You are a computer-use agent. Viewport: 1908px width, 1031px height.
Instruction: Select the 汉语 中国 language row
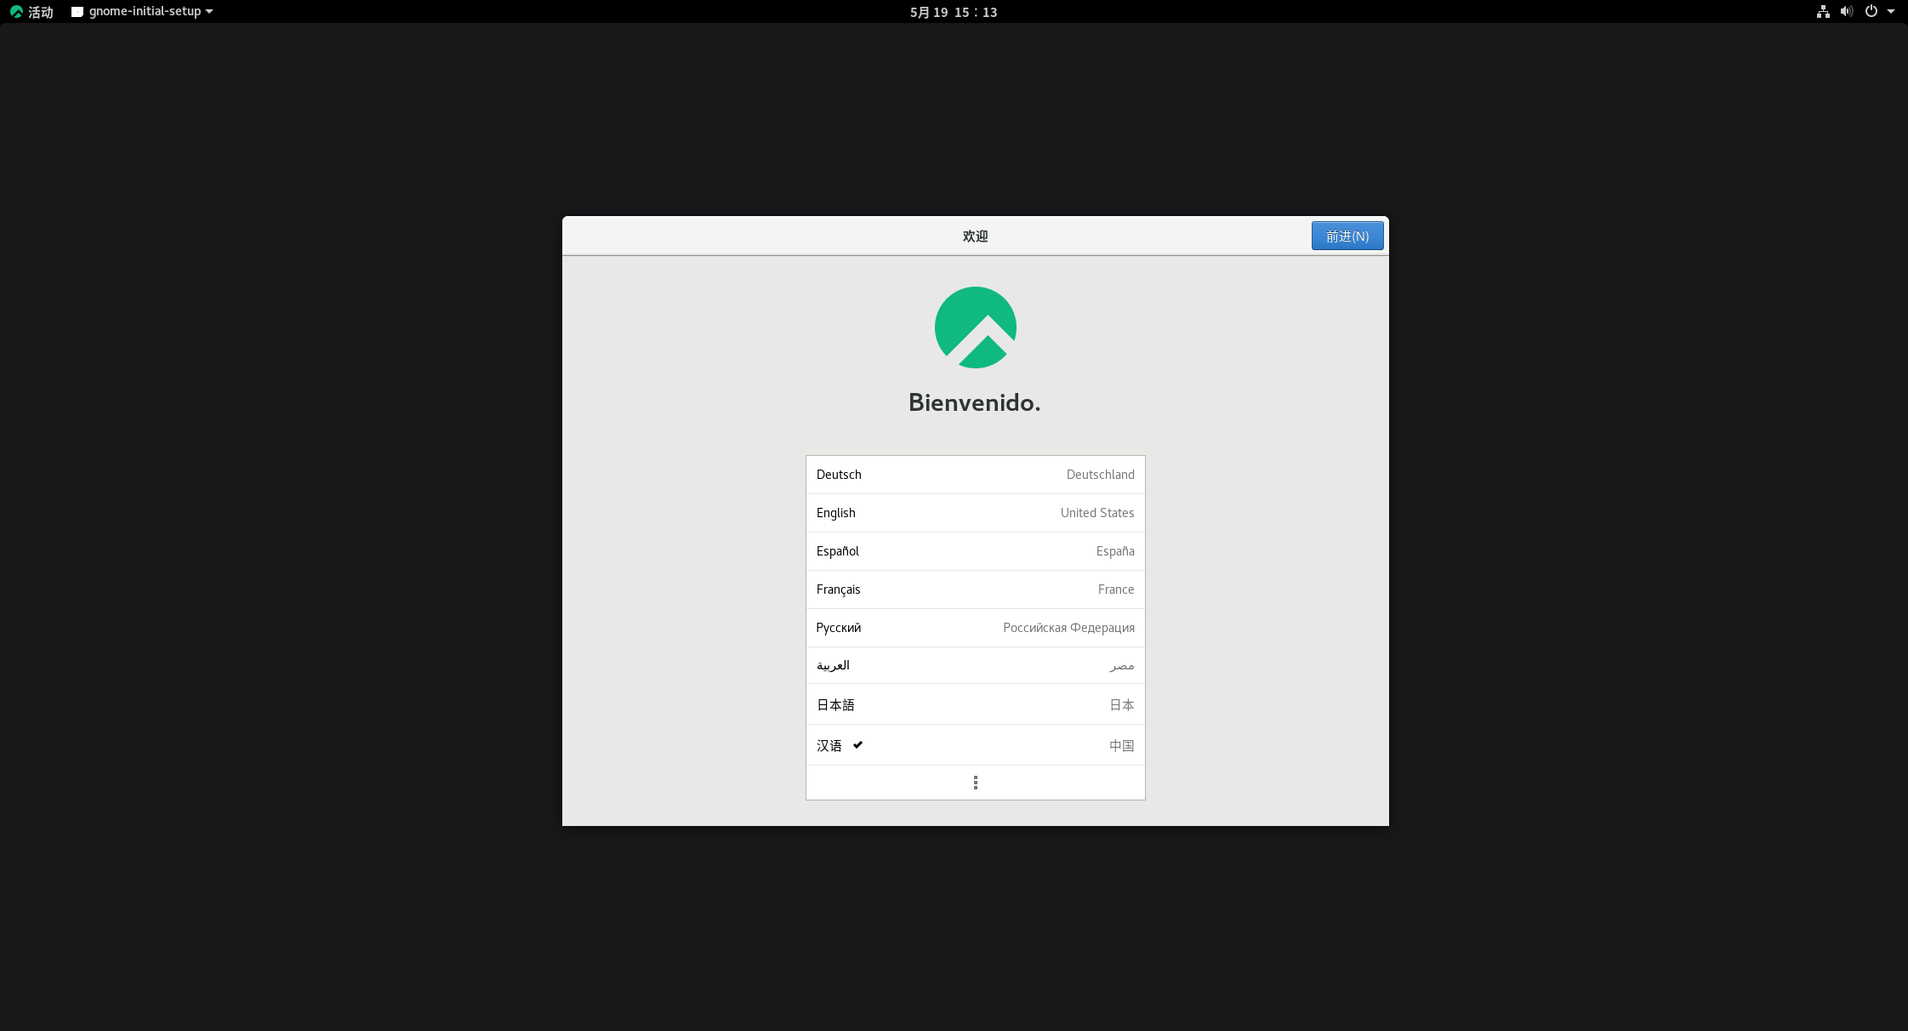pos(975,745)
